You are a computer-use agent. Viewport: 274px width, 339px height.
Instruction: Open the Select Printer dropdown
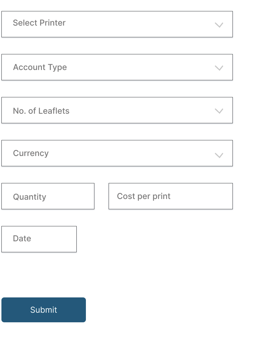pyautogui.click(x=117, y=24)
